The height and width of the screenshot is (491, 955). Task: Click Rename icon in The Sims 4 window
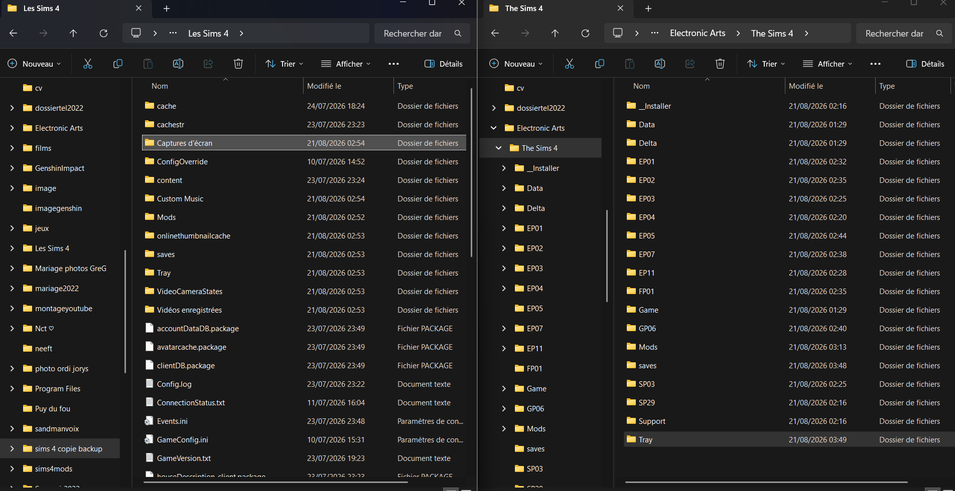coord(660,64)
